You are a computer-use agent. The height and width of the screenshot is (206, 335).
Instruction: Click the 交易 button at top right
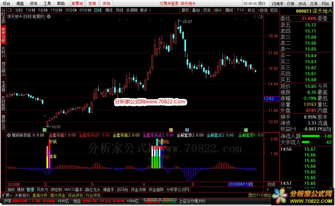(314, 3)
